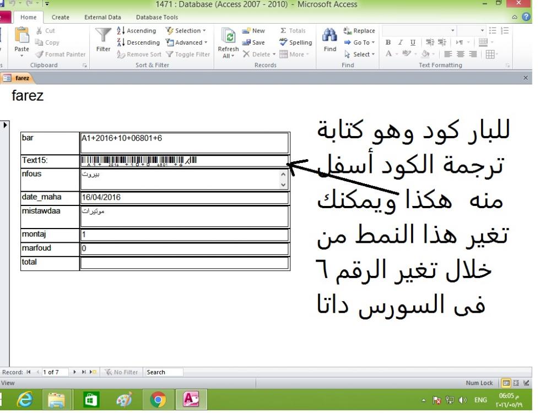Switch to Layout View in status bar
This screenshot has height=413, width=551.
point(516,383)
